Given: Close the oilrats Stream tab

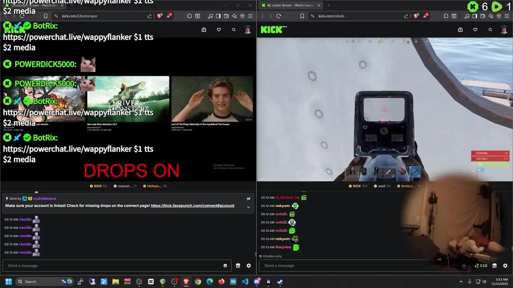Looking at the screenshot, I should 319,5.
